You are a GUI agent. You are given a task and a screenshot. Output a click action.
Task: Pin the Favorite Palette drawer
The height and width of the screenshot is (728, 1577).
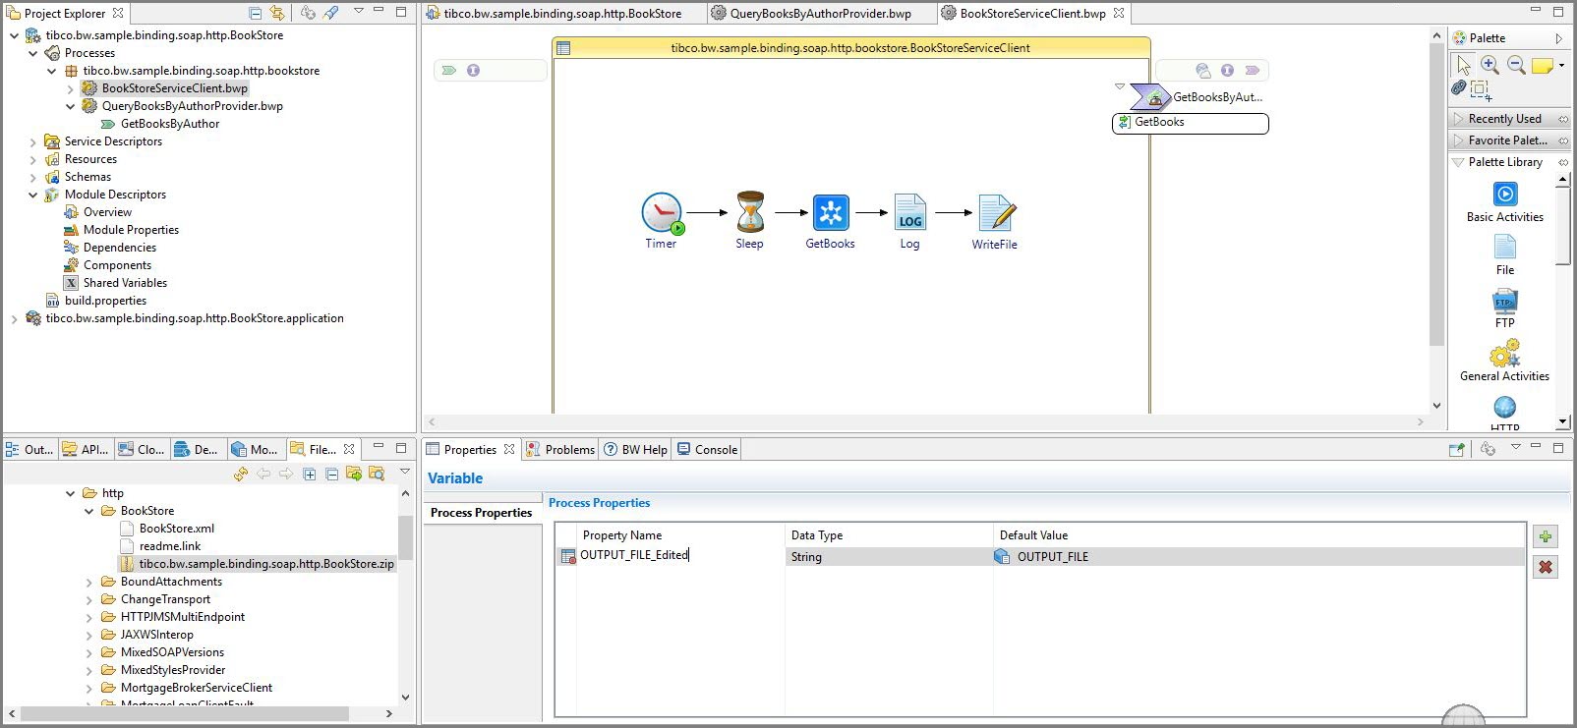pos(1563,140)
